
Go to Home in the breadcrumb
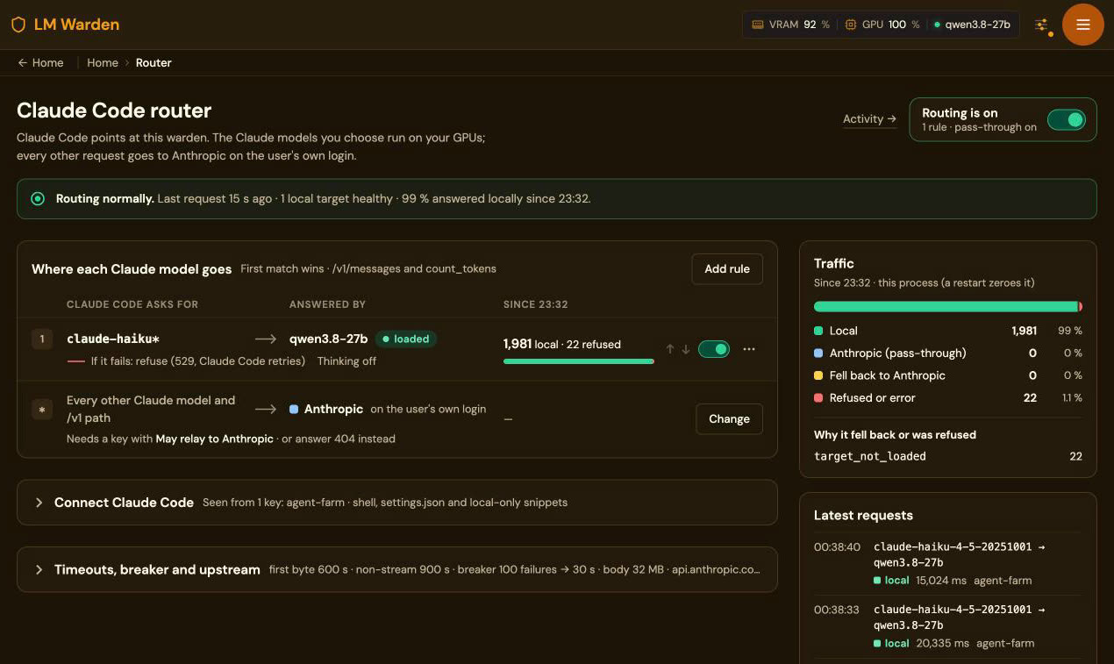(103, 62)
